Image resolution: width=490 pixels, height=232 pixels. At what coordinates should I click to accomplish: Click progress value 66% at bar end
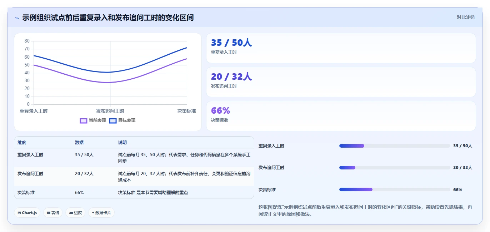pyautogui.click(x=457, y=190)
